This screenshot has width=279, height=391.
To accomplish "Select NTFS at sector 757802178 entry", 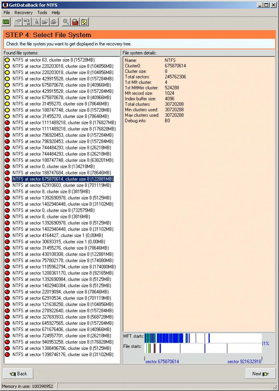I will click(x=63, y=260).
